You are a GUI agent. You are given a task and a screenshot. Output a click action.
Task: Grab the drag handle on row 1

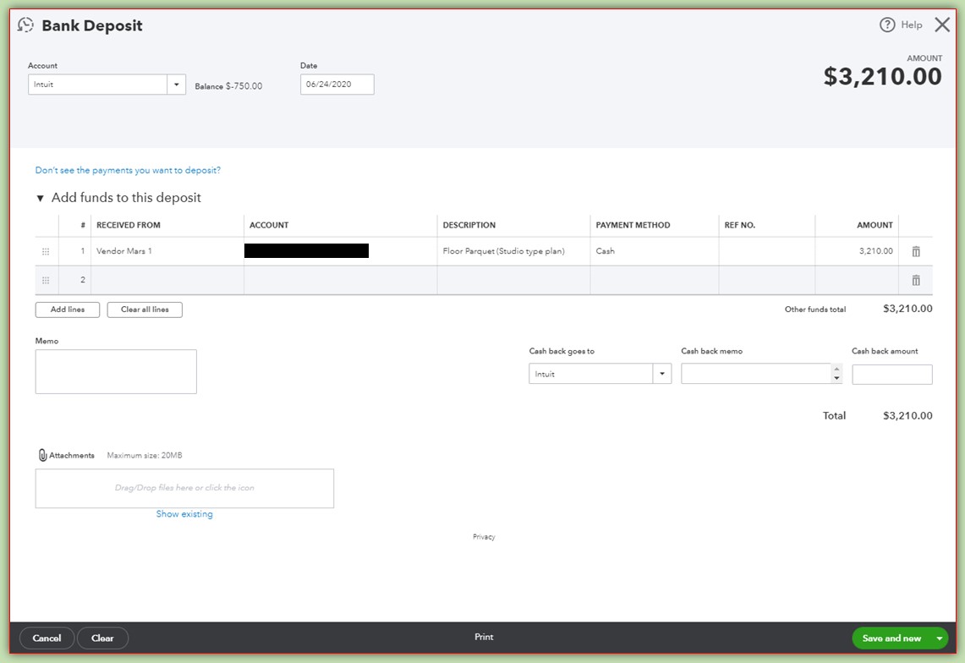[47, 250]
